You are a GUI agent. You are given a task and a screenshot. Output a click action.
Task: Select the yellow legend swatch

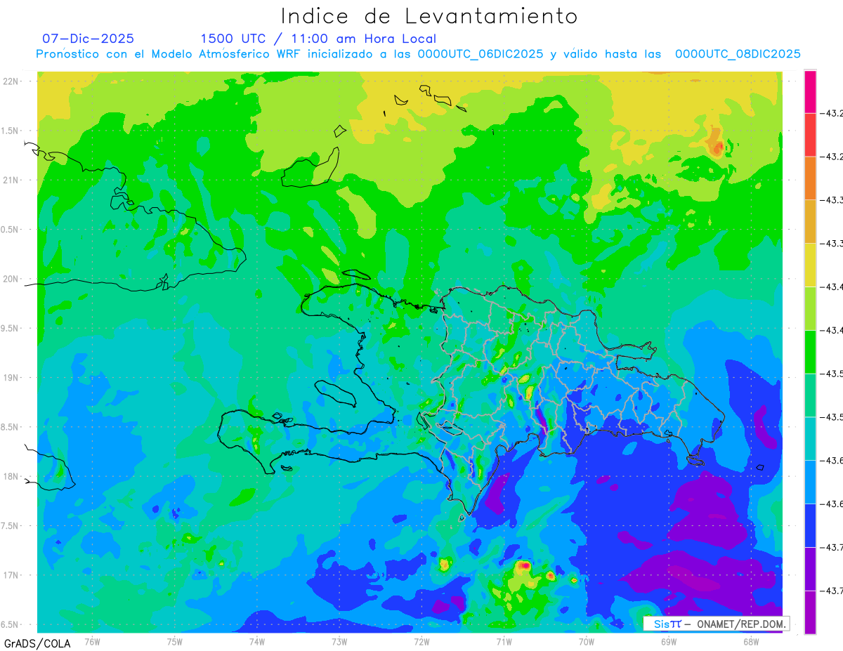click(x=810, y=265)
